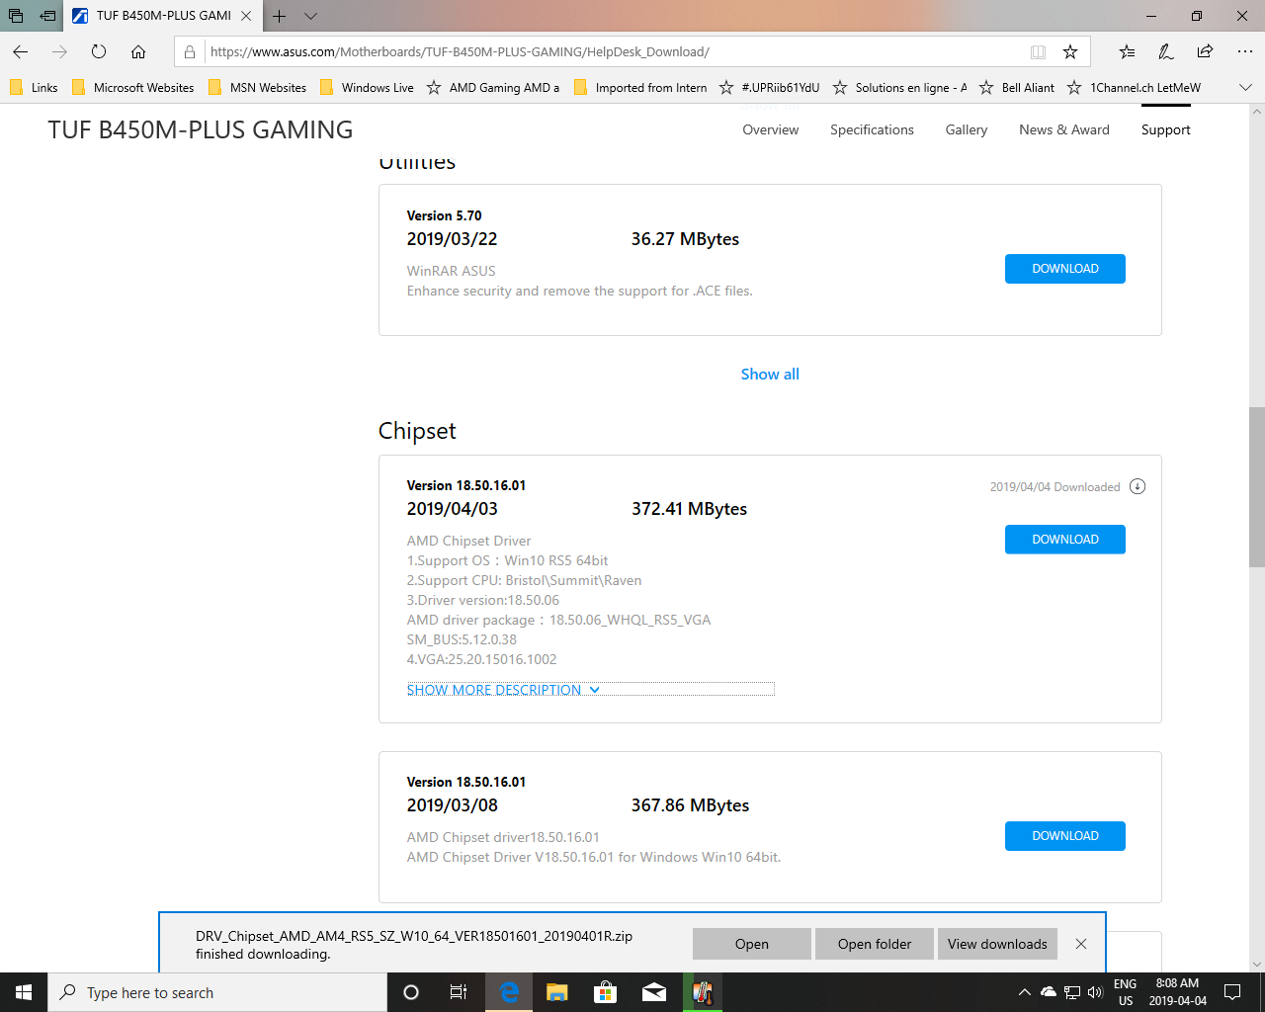Image resolution: width=1265 pixels, height=1012 pixels.
Task: Open Imported from Intern folder
Action: 640,87
